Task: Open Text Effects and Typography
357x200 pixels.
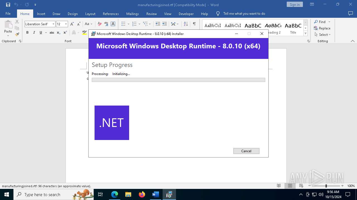Action: [74, 32]
